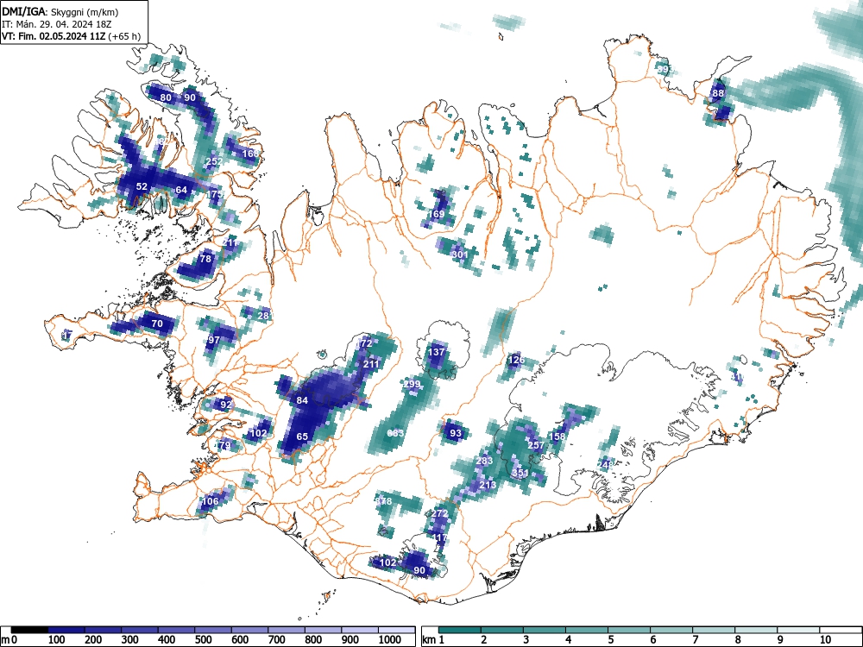Click the visibility value 301
The image size is (863, 647).
point(460,254)
